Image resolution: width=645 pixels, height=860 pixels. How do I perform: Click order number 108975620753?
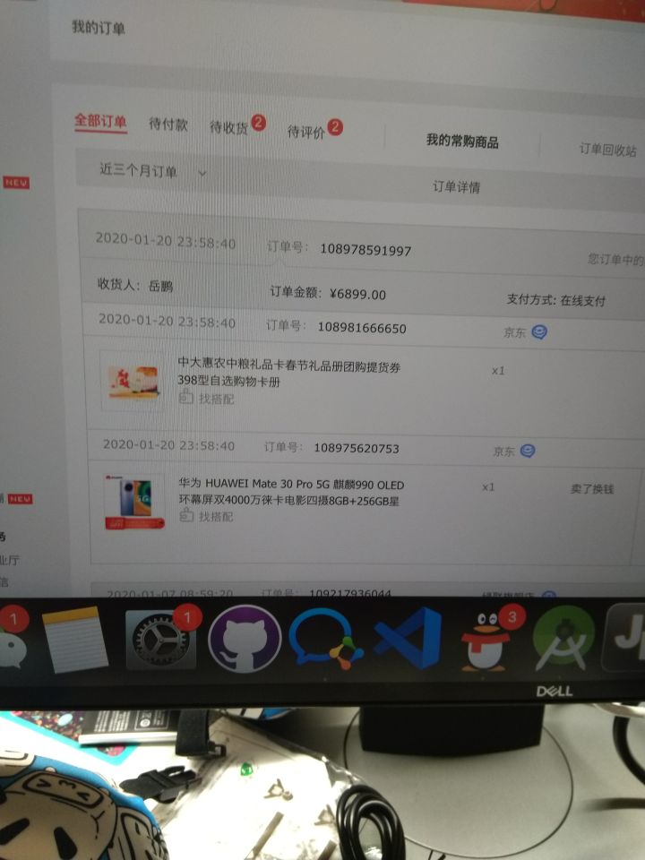point(357,448)
